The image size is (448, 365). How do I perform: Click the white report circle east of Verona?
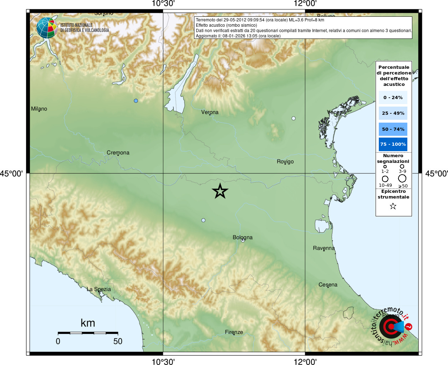click(294, 118)
